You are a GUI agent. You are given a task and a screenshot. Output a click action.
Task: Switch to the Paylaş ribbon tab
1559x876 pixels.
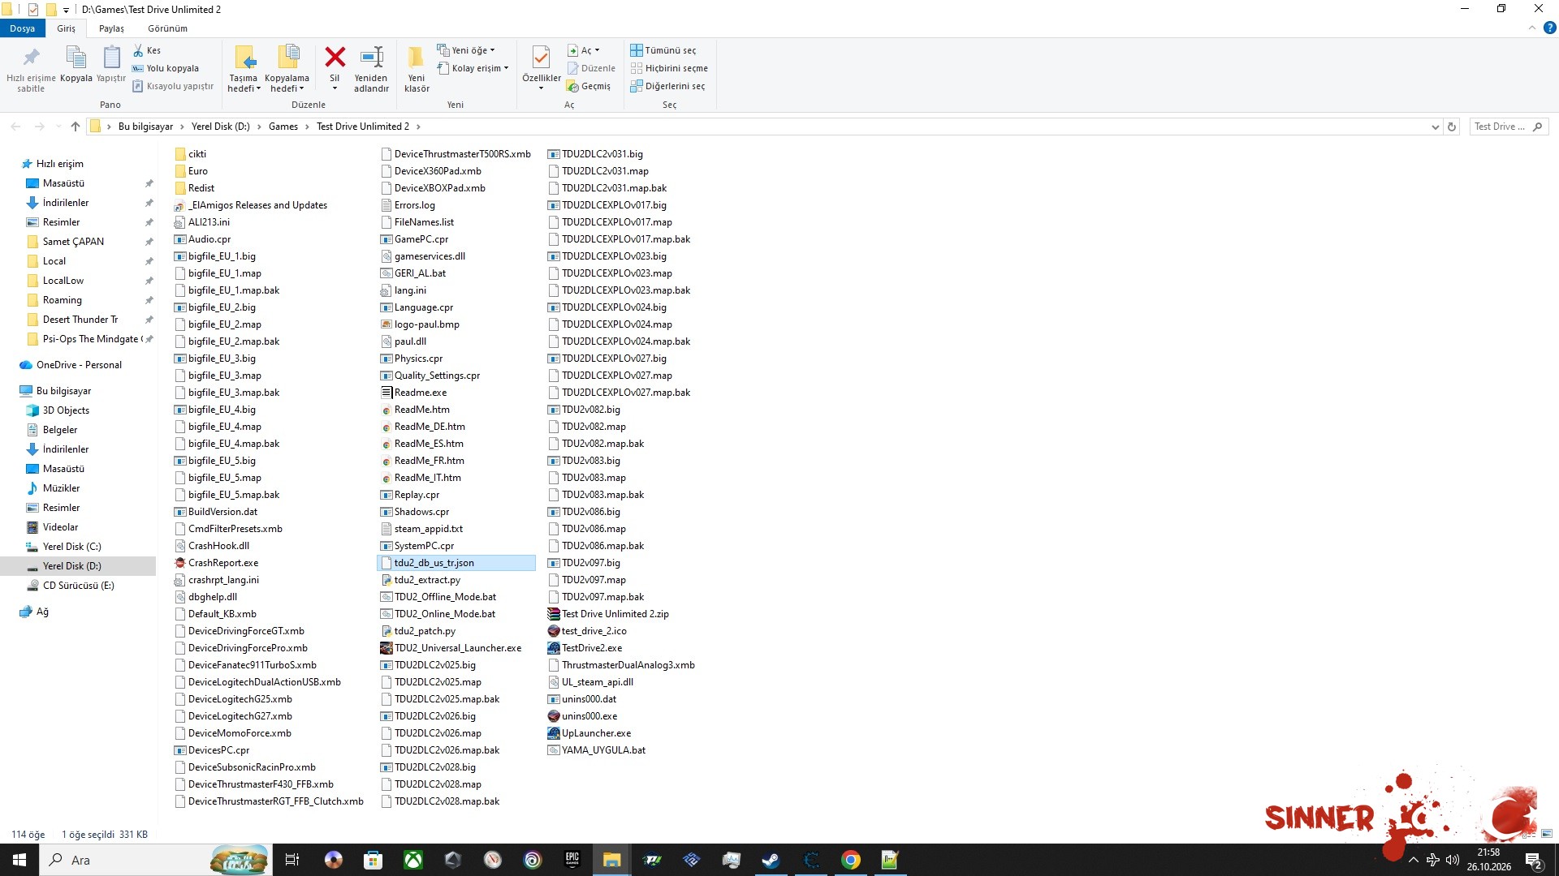click(111, 28)
